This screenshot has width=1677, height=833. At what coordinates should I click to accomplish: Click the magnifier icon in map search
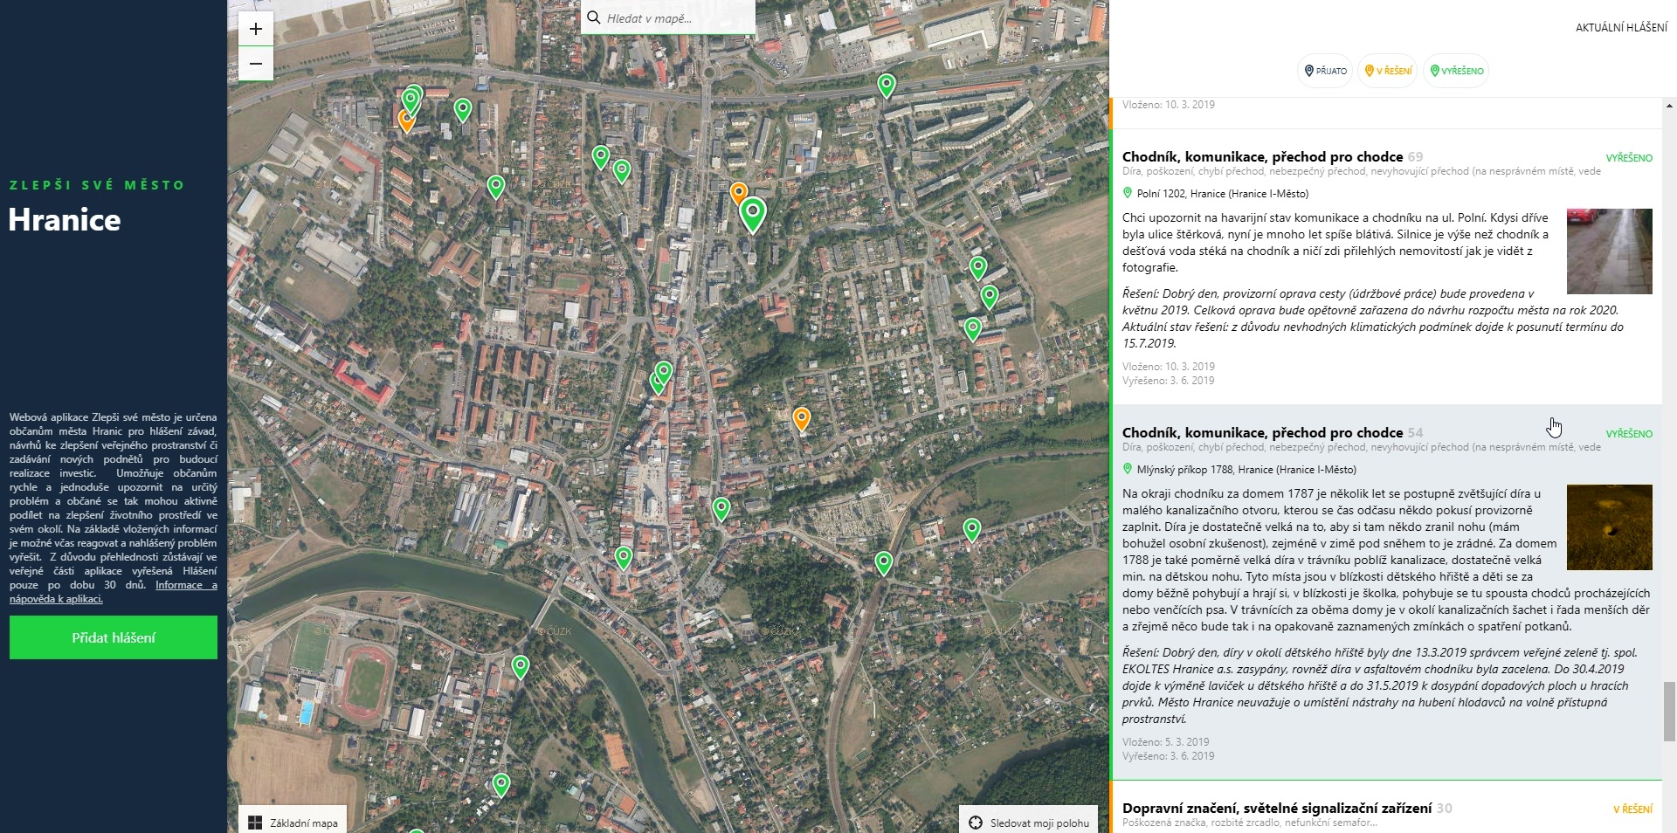594,17
